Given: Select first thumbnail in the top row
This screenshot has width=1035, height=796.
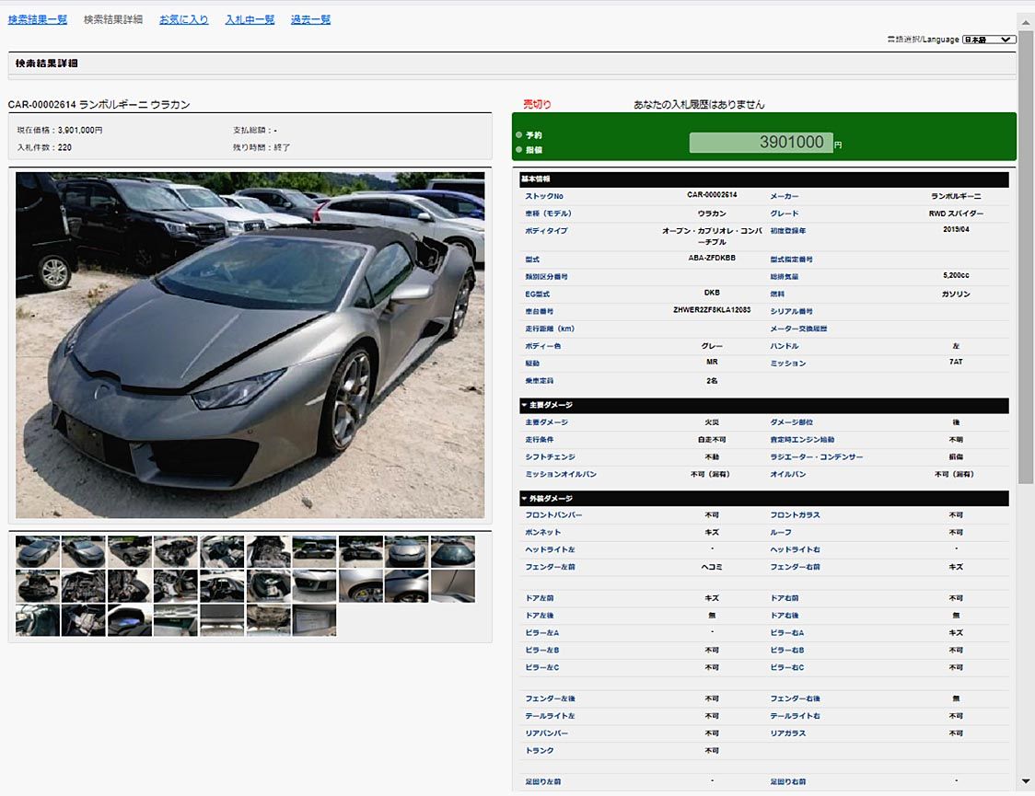Looking at the screenshot, I should click(38, 551).
